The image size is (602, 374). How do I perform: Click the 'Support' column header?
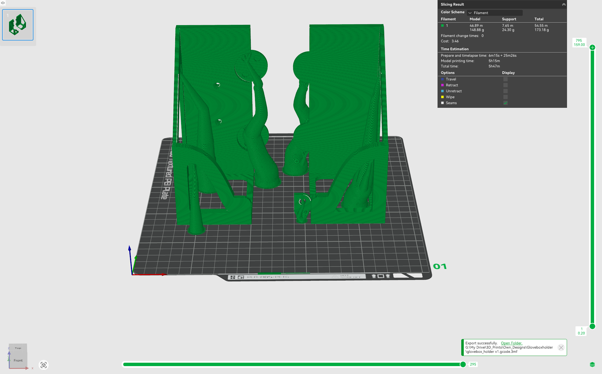tap(509, 19)
